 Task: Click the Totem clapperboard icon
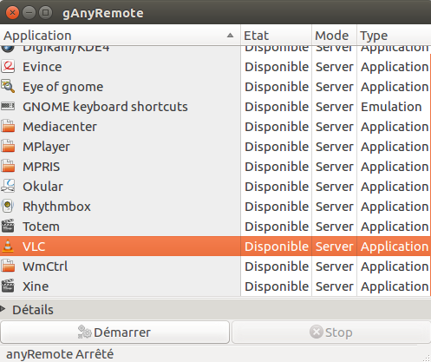tap(8, 227)
